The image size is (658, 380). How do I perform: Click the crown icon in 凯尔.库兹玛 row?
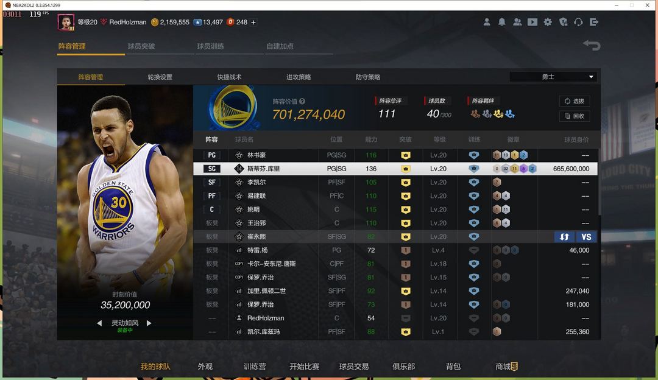[405, 332]
